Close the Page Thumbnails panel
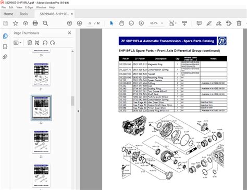Viewport: 247px width, 190px height. [x=69, y=33]
